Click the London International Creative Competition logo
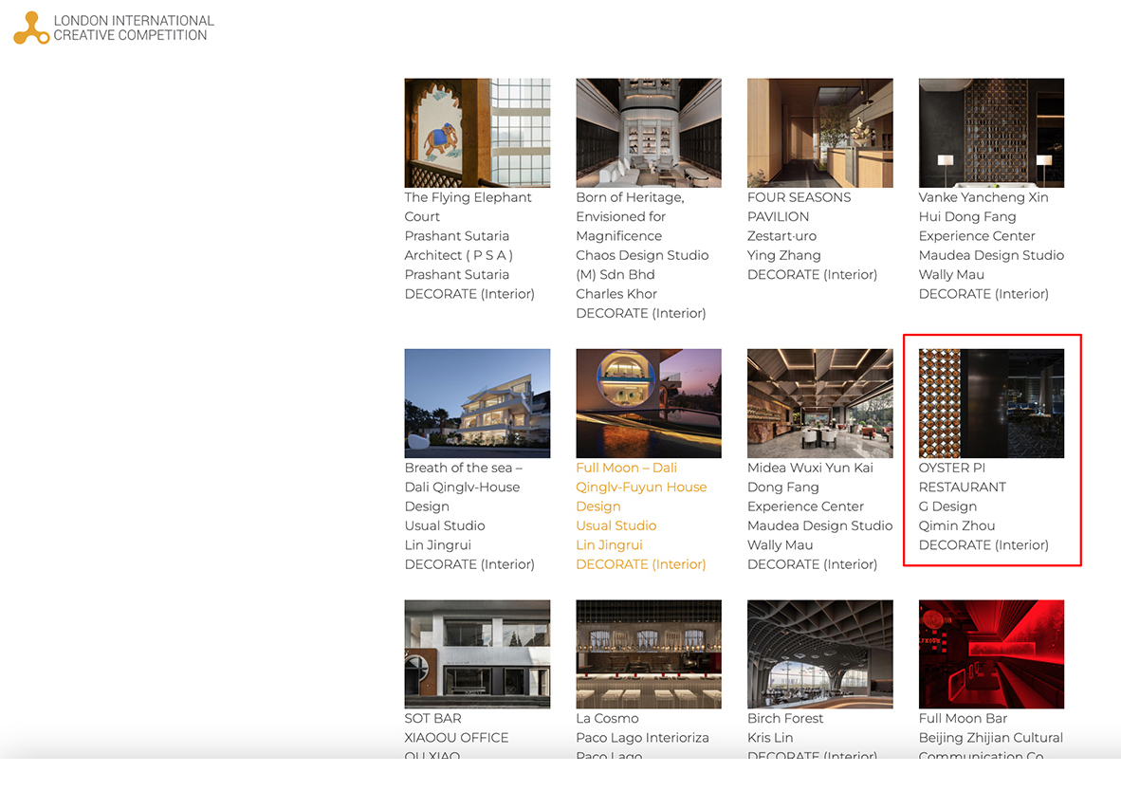1121x791 pixels. coord(114,28)
